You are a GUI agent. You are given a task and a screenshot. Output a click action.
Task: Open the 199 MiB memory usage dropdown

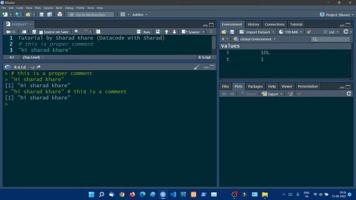coord(290,32)
